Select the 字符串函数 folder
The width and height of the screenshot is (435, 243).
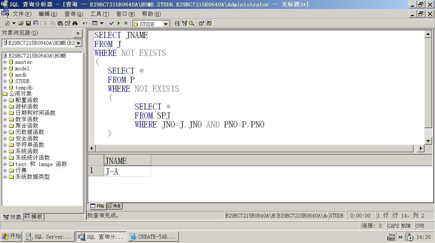pos(30,145)
